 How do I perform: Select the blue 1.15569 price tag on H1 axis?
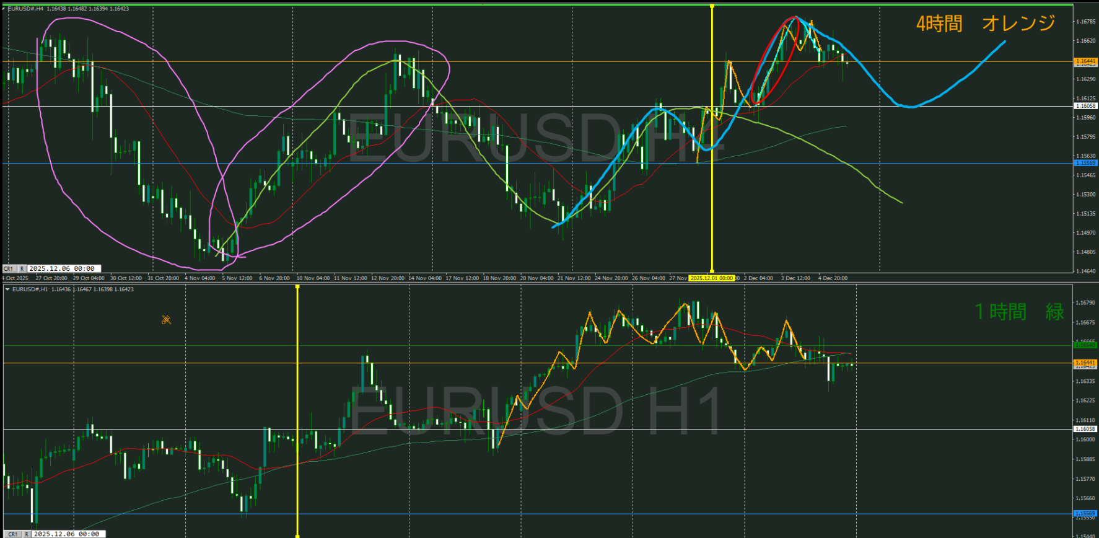coord(1085,513)
